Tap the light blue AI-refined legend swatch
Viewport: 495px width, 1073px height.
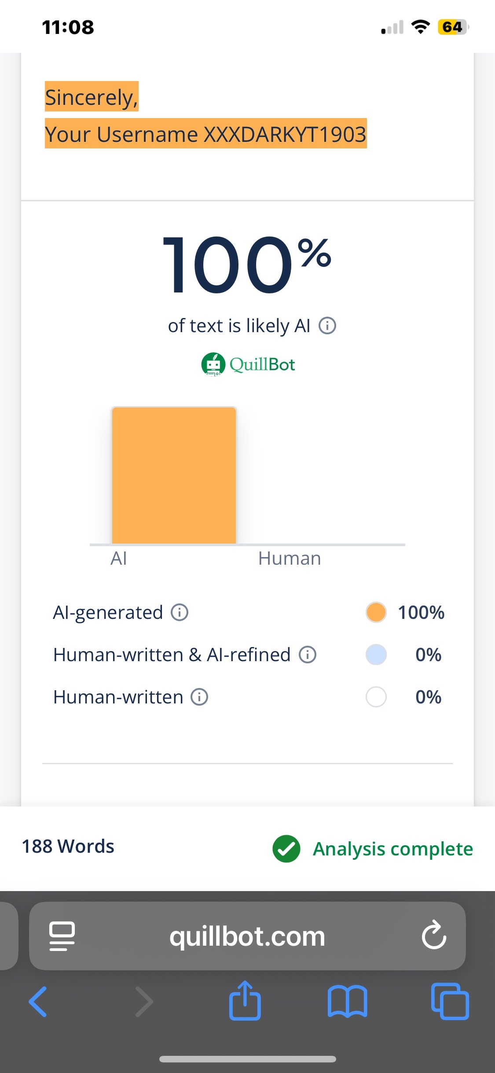pos(376,655)
